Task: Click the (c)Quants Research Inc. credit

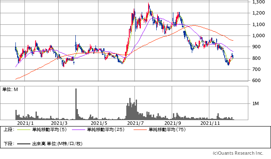Action: pos(238,153)
